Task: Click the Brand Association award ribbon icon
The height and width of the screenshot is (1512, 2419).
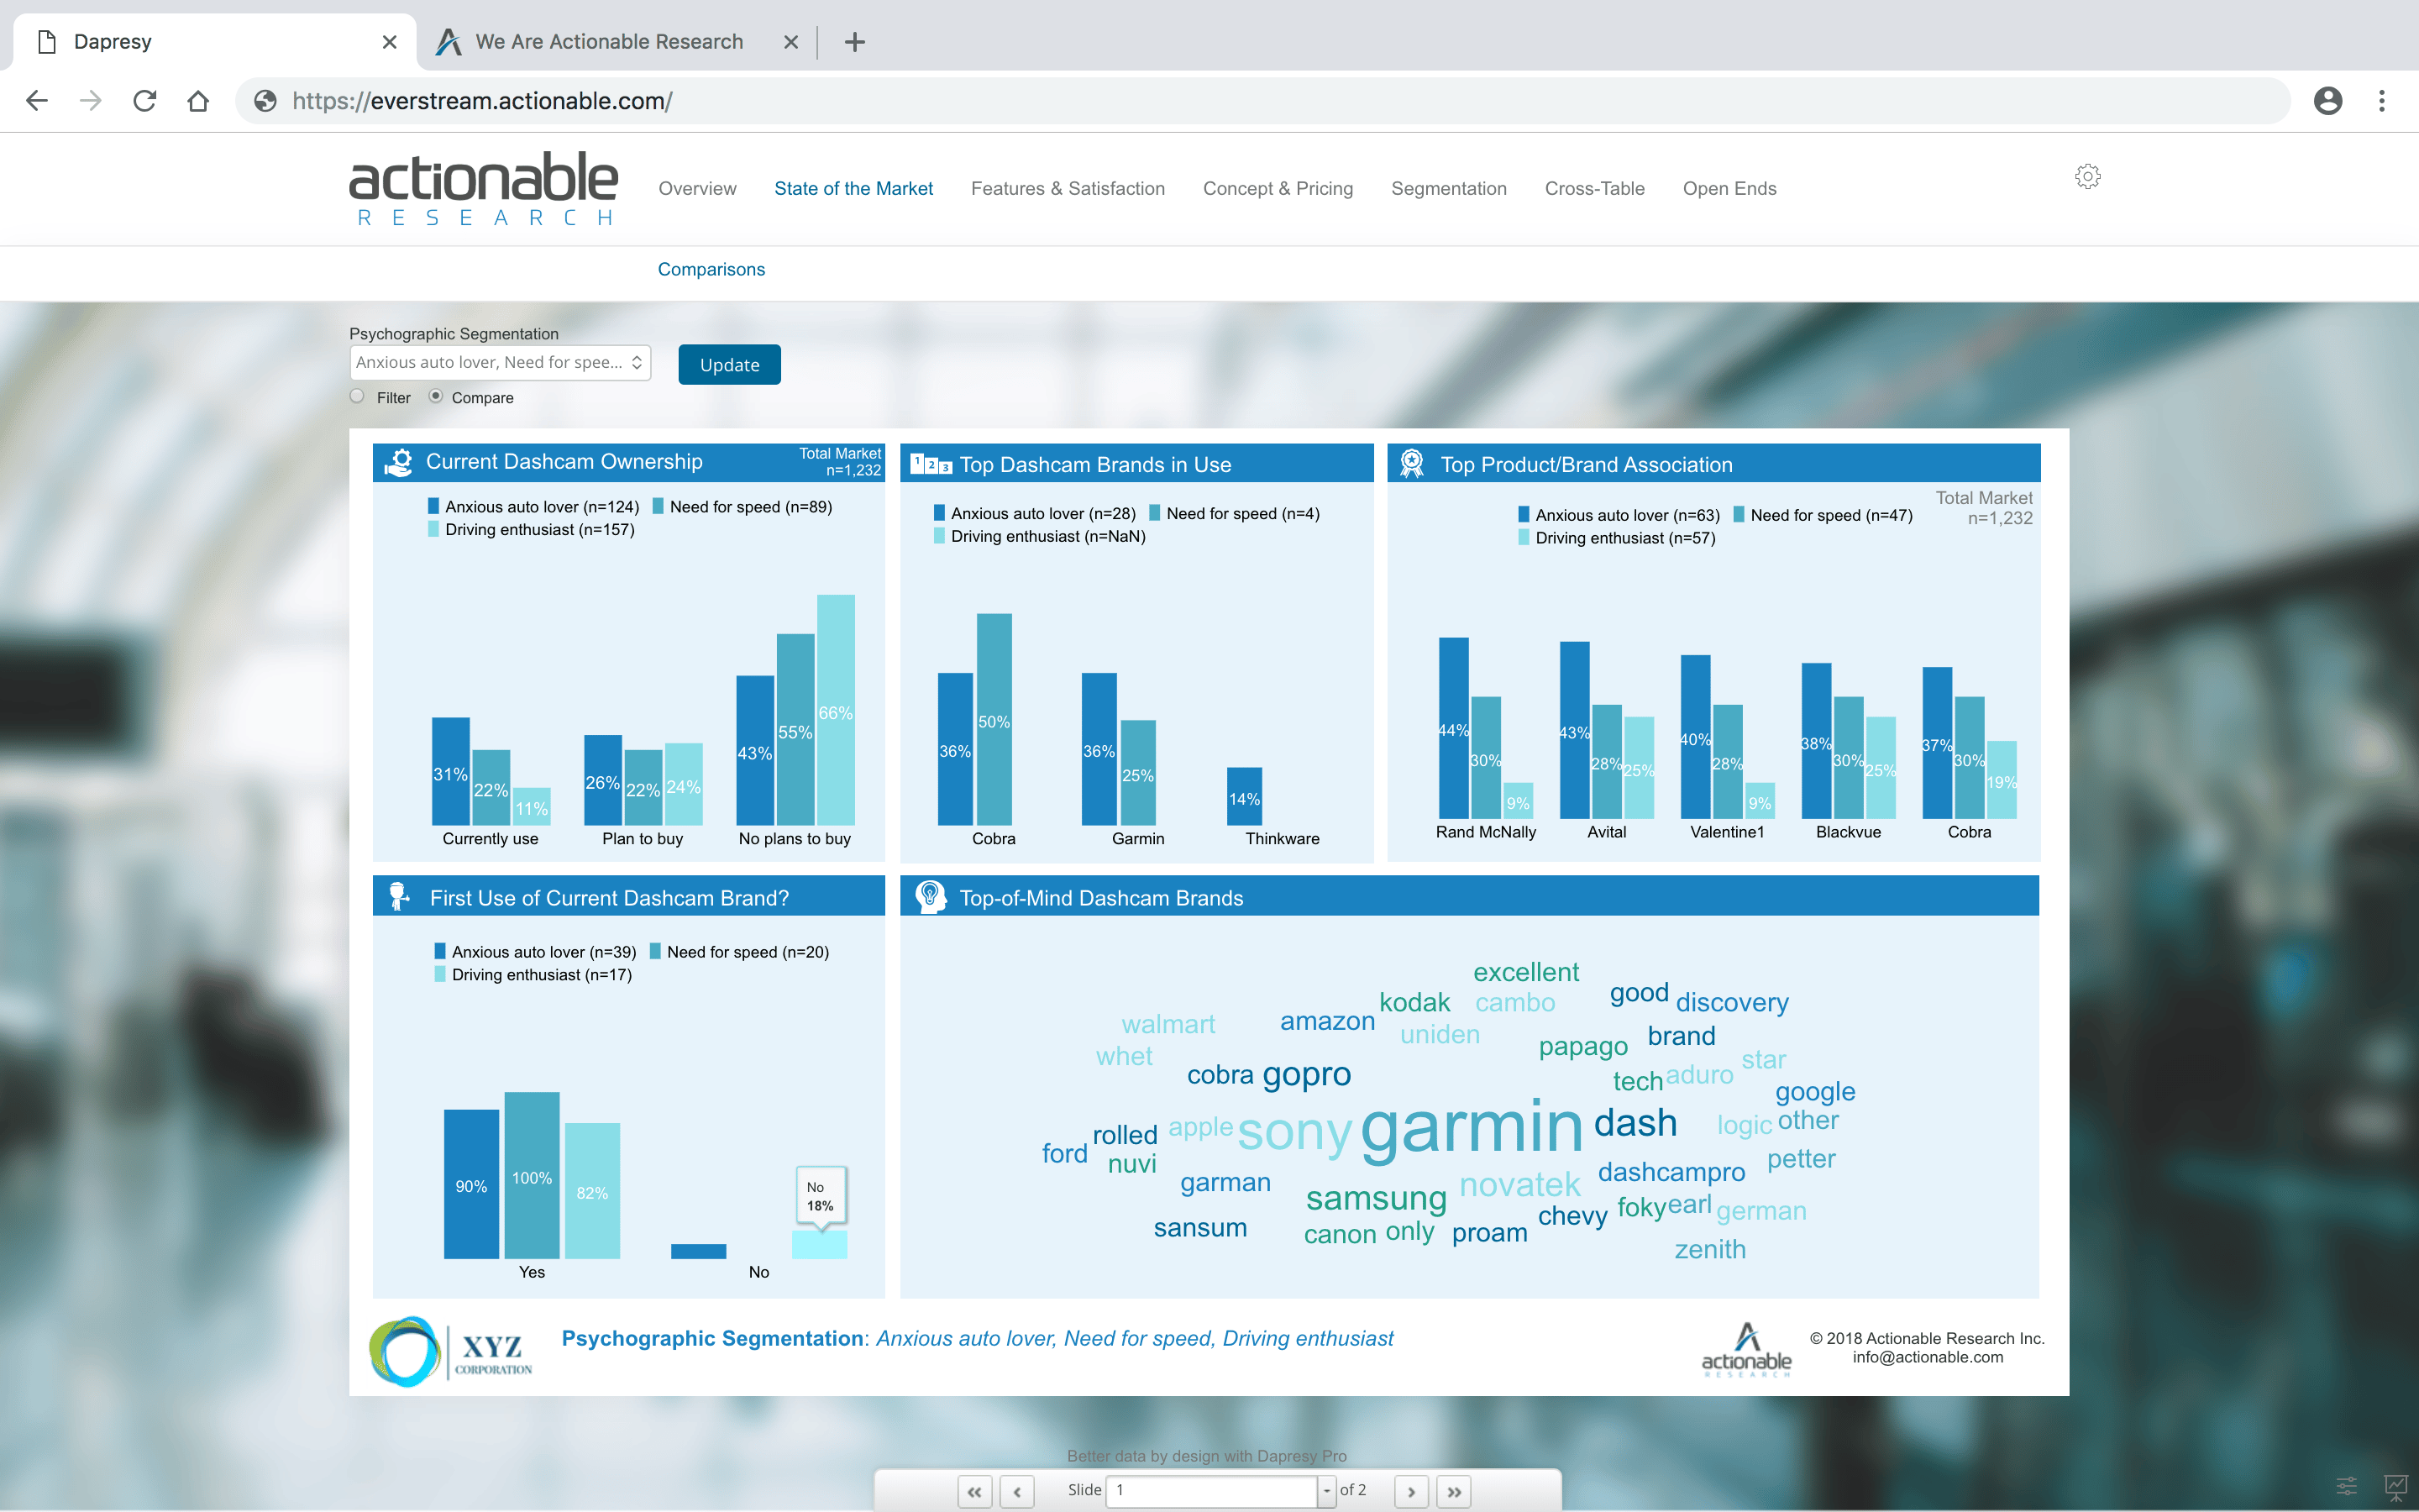Action: (x=1411, y=464)
